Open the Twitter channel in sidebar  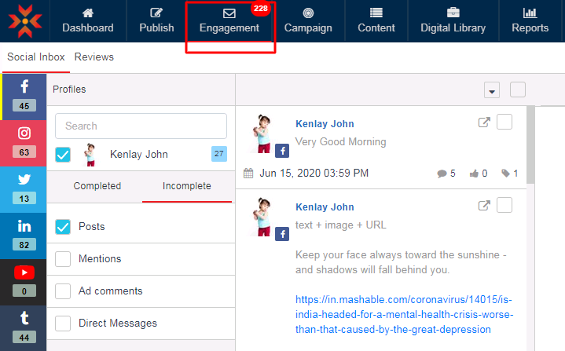[x=24, y=188]
